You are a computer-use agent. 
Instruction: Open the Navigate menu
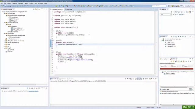[x=21, y=3]
